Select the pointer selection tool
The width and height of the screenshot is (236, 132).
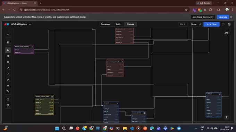pos(8,50)
